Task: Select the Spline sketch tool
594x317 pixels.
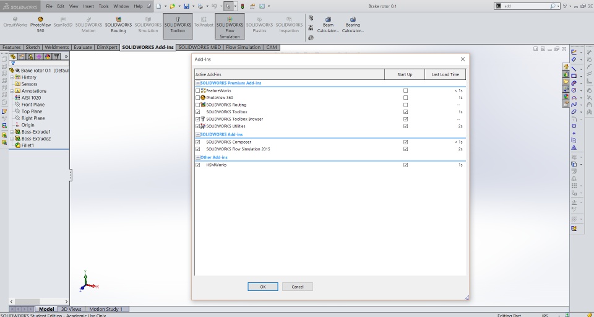Action: click(574, 104)
